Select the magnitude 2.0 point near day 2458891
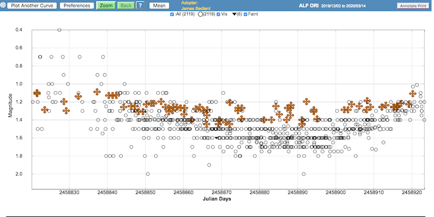 pos(304,174)
